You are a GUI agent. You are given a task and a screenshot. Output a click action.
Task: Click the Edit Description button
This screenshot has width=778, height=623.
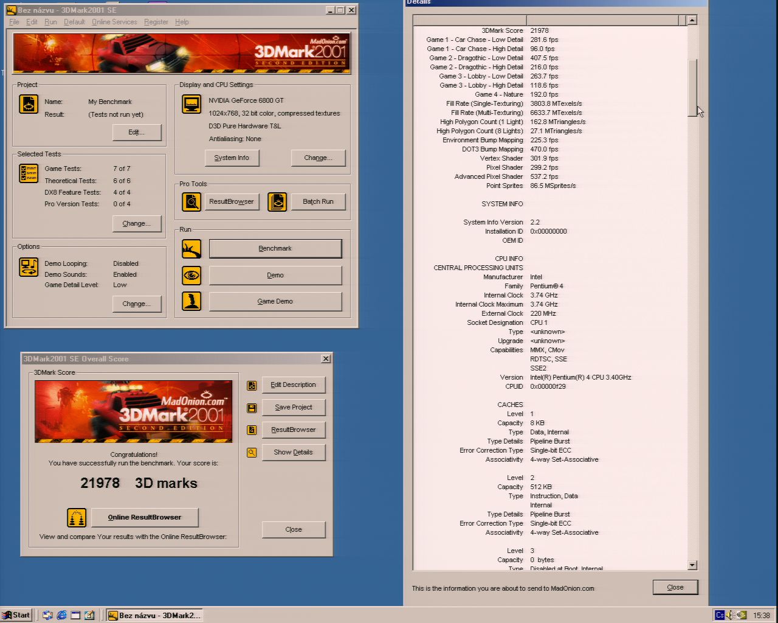tap(294, 385)
